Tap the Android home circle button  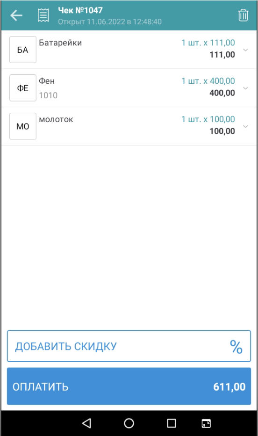(129, 423)
